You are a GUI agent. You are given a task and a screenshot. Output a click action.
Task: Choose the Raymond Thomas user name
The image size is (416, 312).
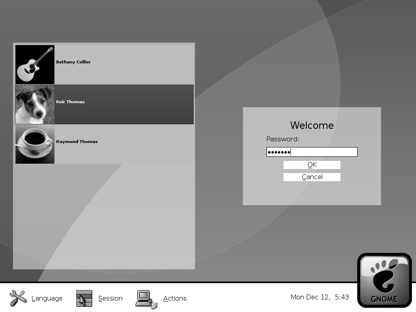point(77,142)
